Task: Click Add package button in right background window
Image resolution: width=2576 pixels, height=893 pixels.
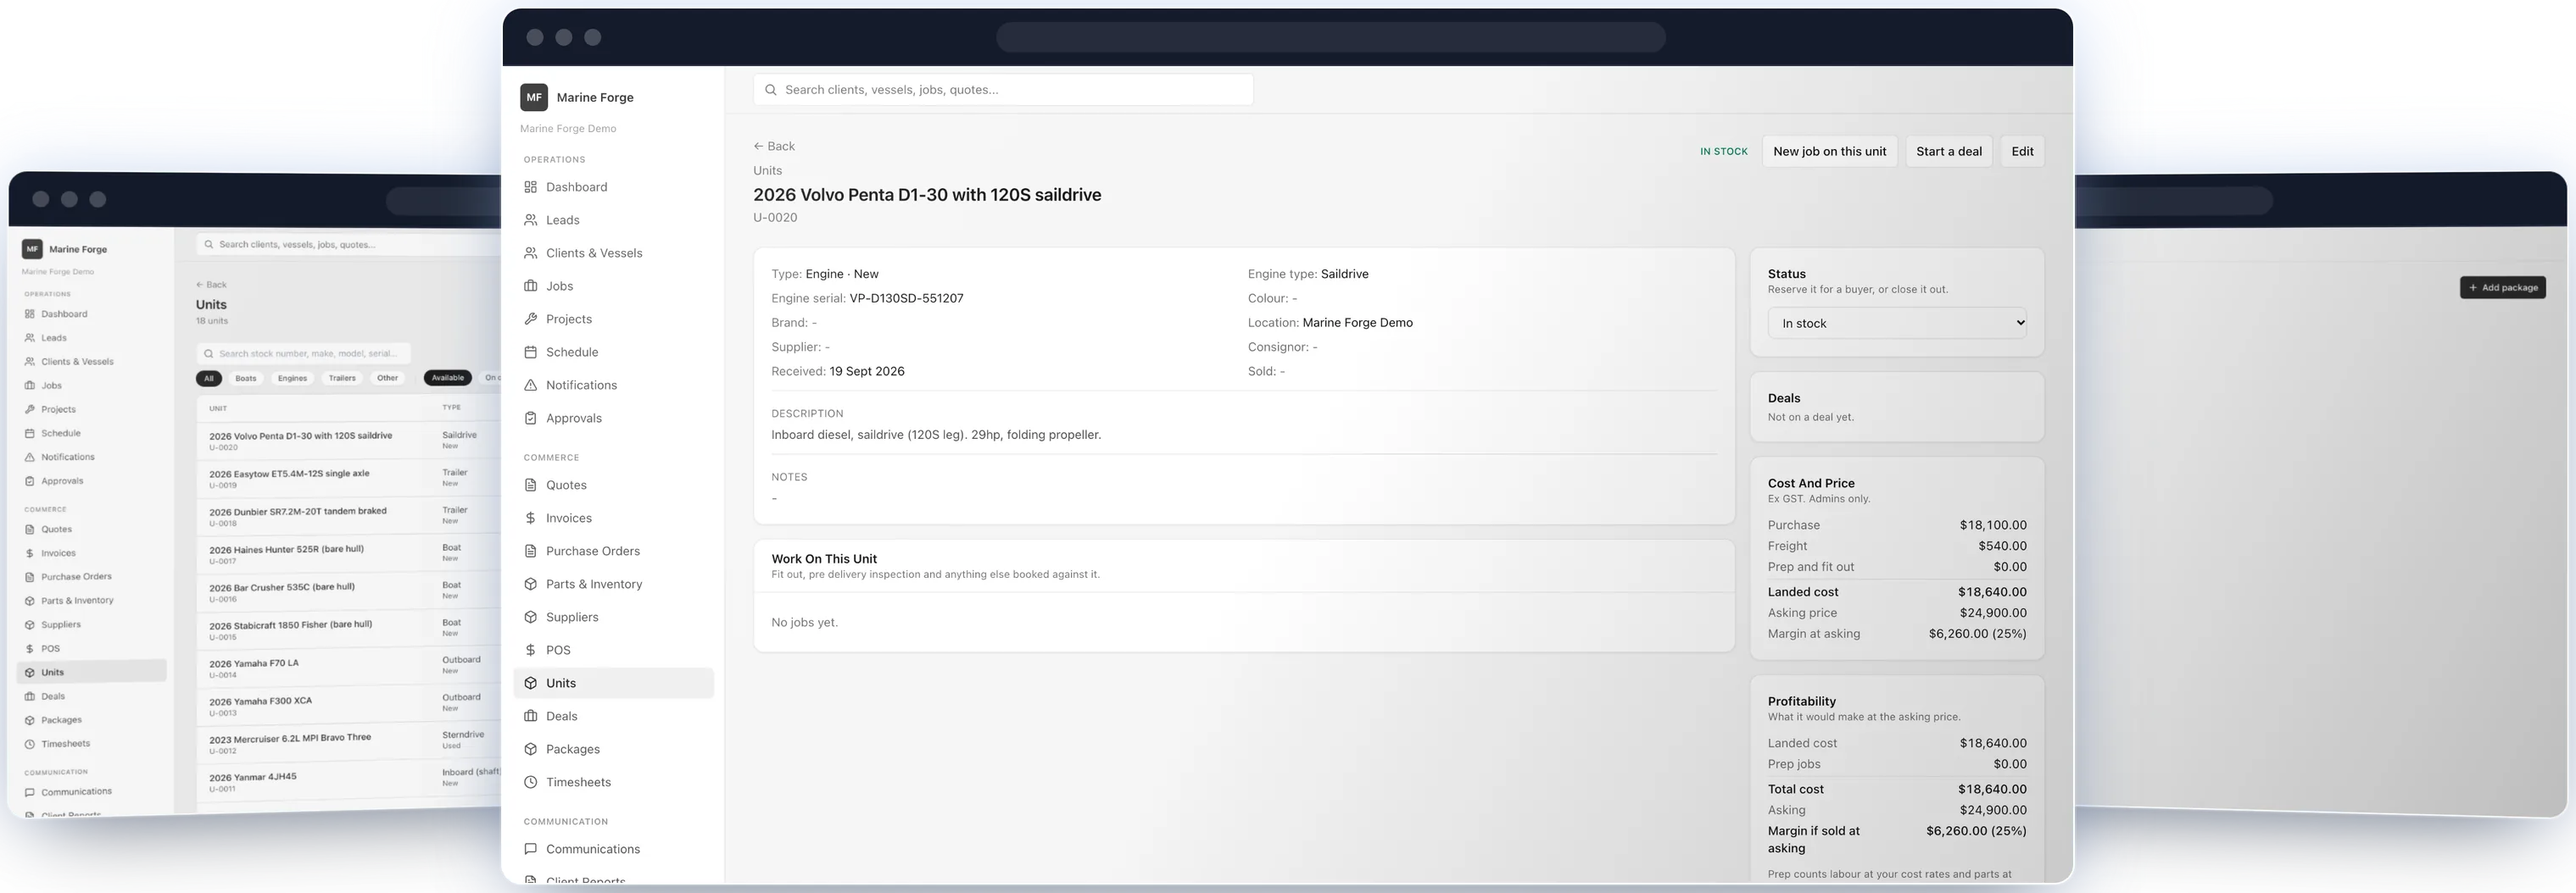Action: 2503,288
